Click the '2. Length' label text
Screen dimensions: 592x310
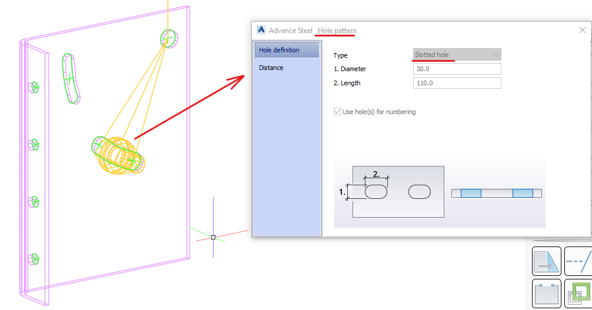[x=347, y=83]
